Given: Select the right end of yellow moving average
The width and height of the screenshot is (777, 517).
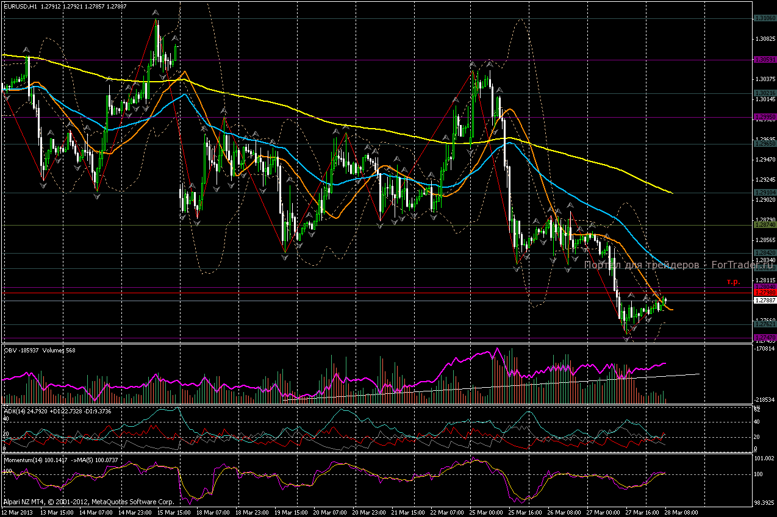Looking at the screenshot, I should coord(672,193).
